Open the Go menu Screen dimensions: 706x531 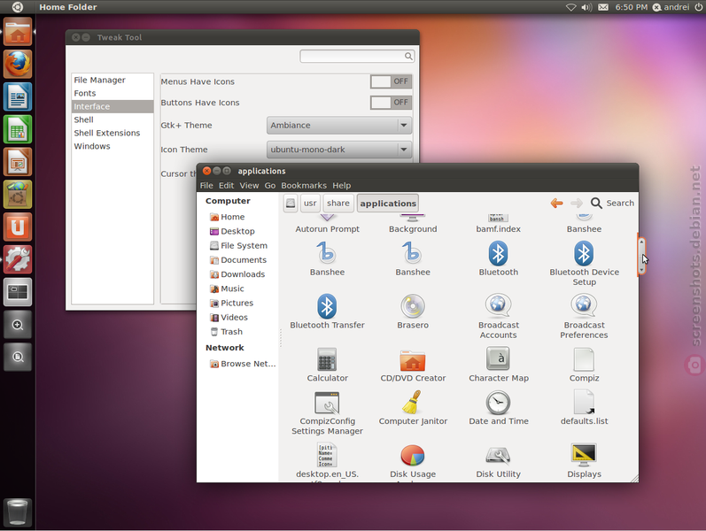click(x=269, y=185)
